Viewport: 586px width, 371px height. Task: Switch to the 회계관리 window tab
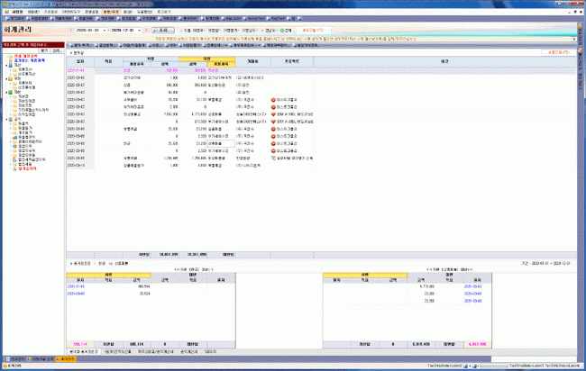pos(66,359)
